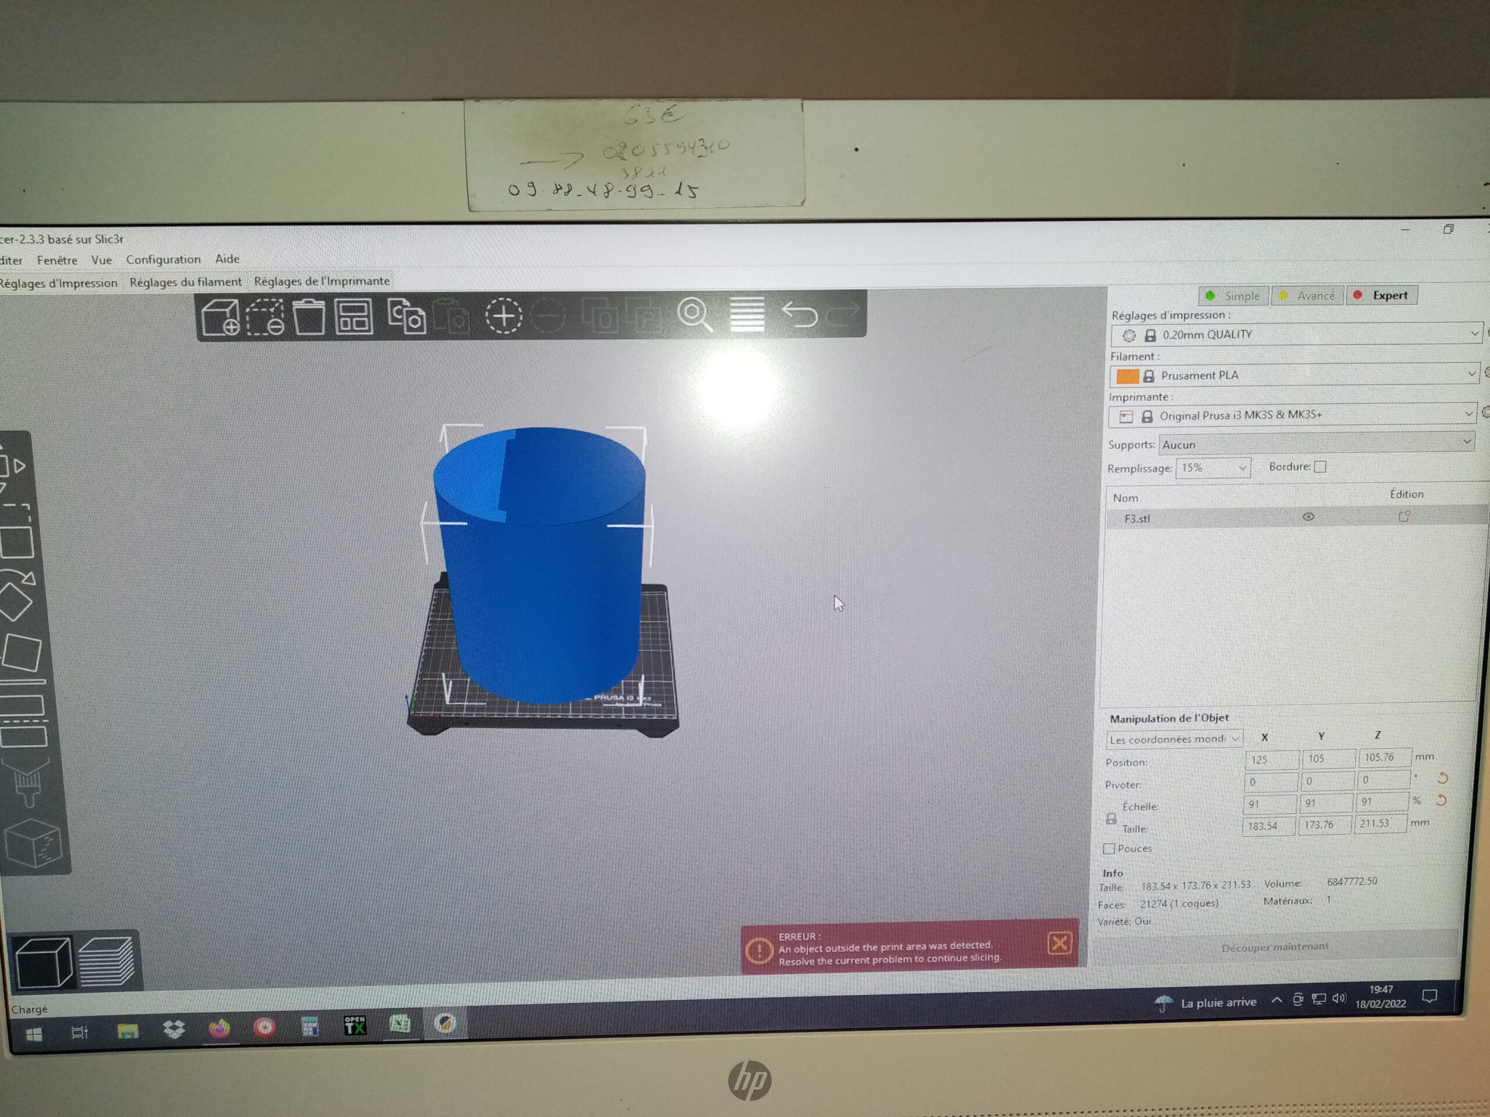
Task: Click the Arrange objects icon
Action: pyautogui.click(x=354, y=316)
